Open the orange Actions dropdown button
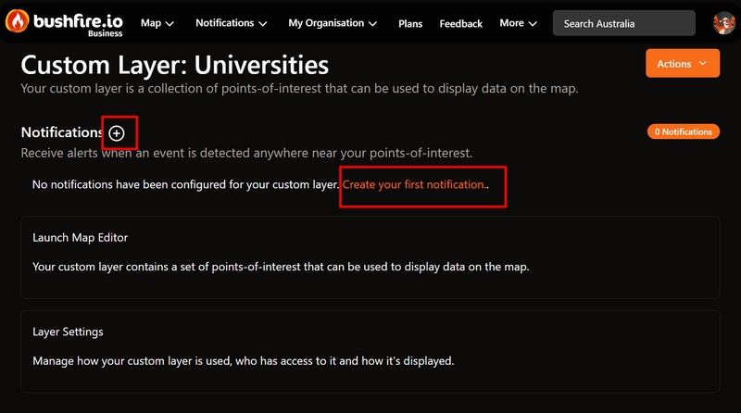Viewport: 741px width, 413px height. (x=683, y=63)
